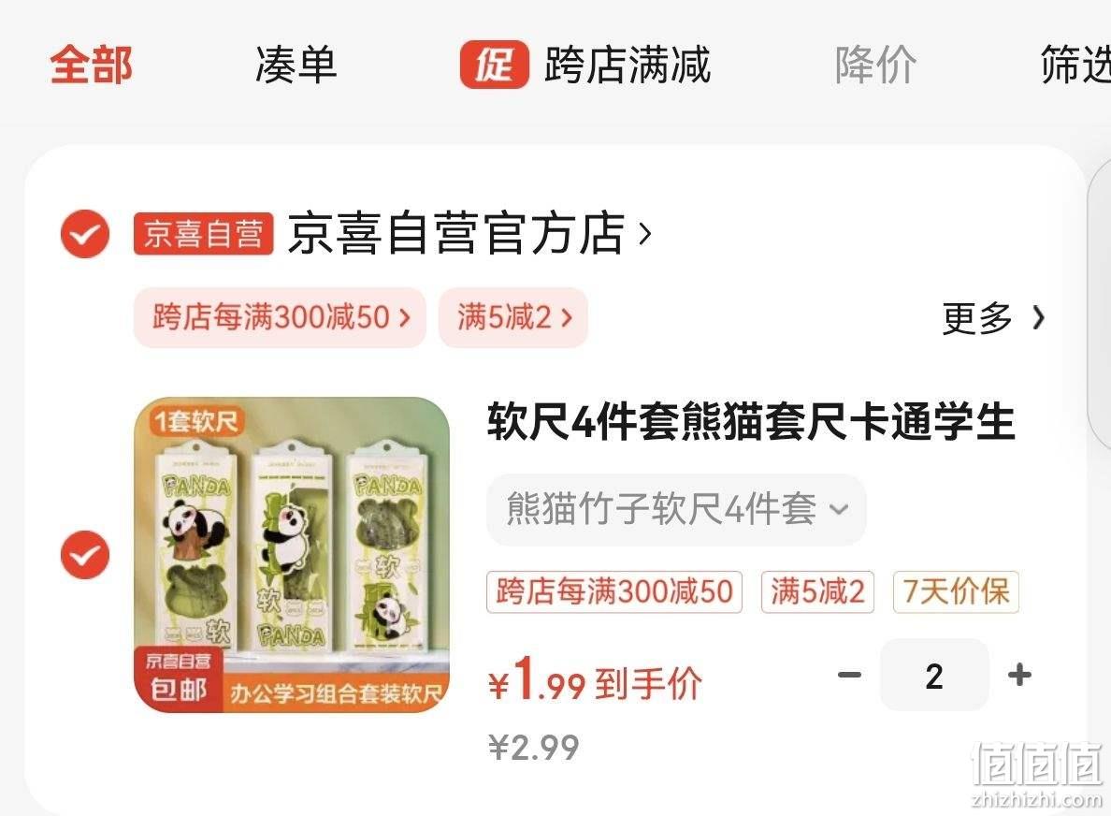Screen dimensions: 1111x816
Task: Click the 7天价保 price protection tag
Action: click(956, 592)
